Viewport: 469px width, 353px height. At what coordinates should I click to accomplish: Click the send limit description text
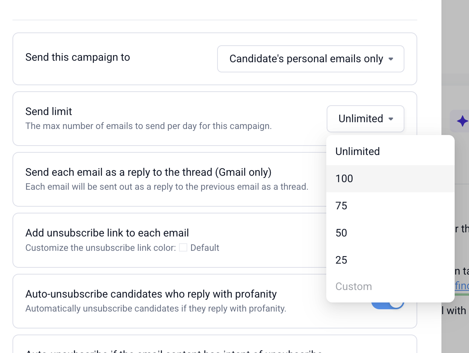148,126
